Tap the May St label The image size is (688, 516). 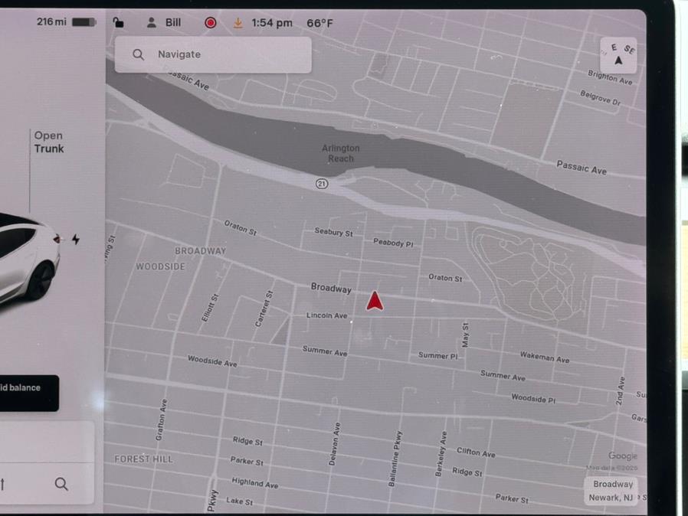(x=465, y=335)
